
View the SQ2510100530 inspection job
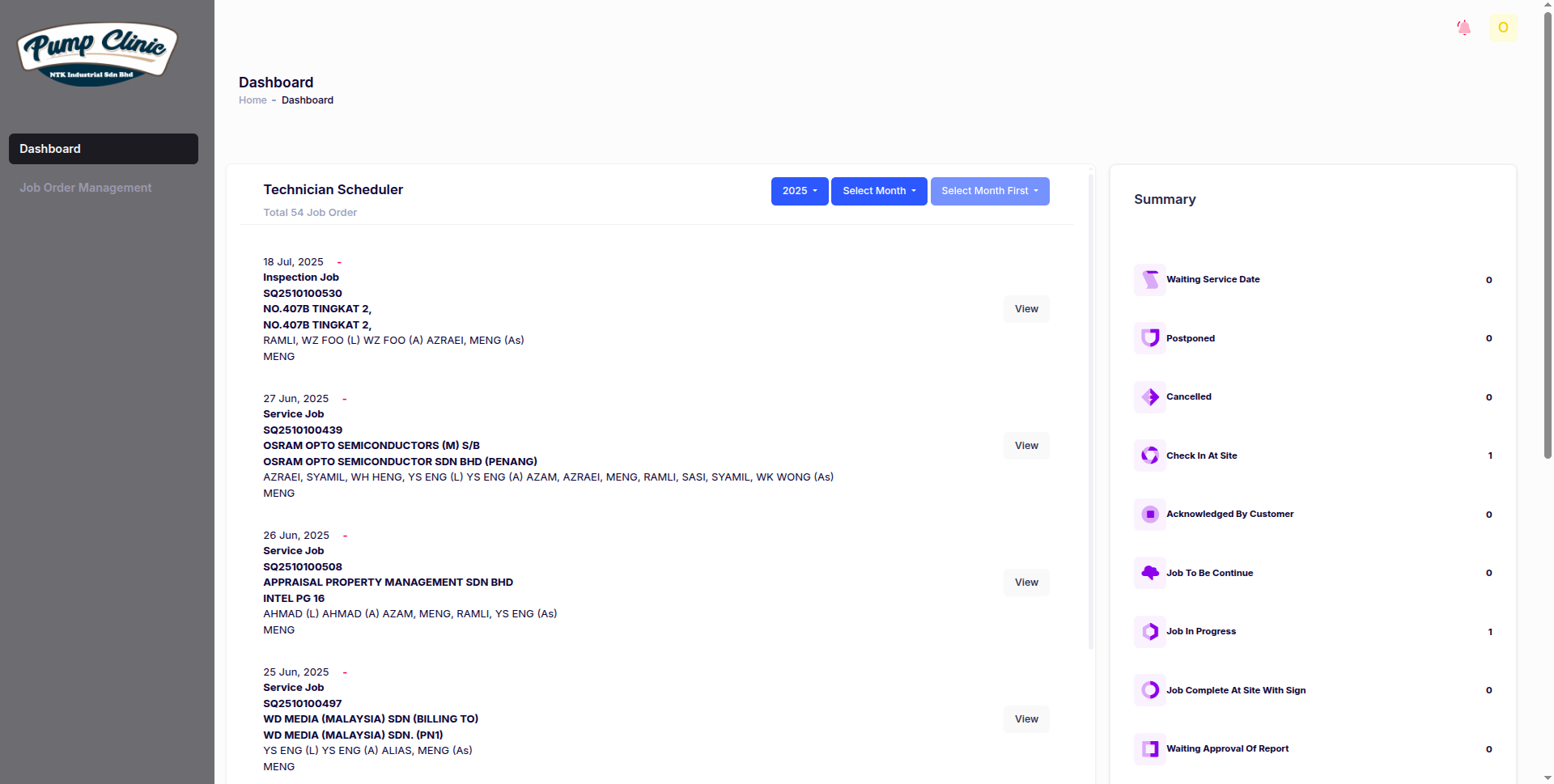tap(1025, 309)
